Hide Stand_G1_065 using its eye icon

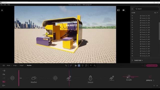(132, 44)
